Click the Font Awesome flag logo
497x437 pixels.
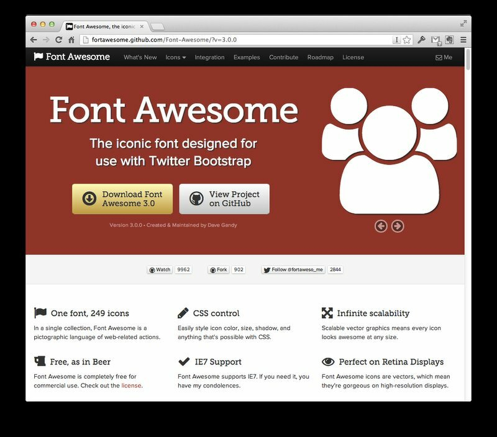[x=39, y=57]
